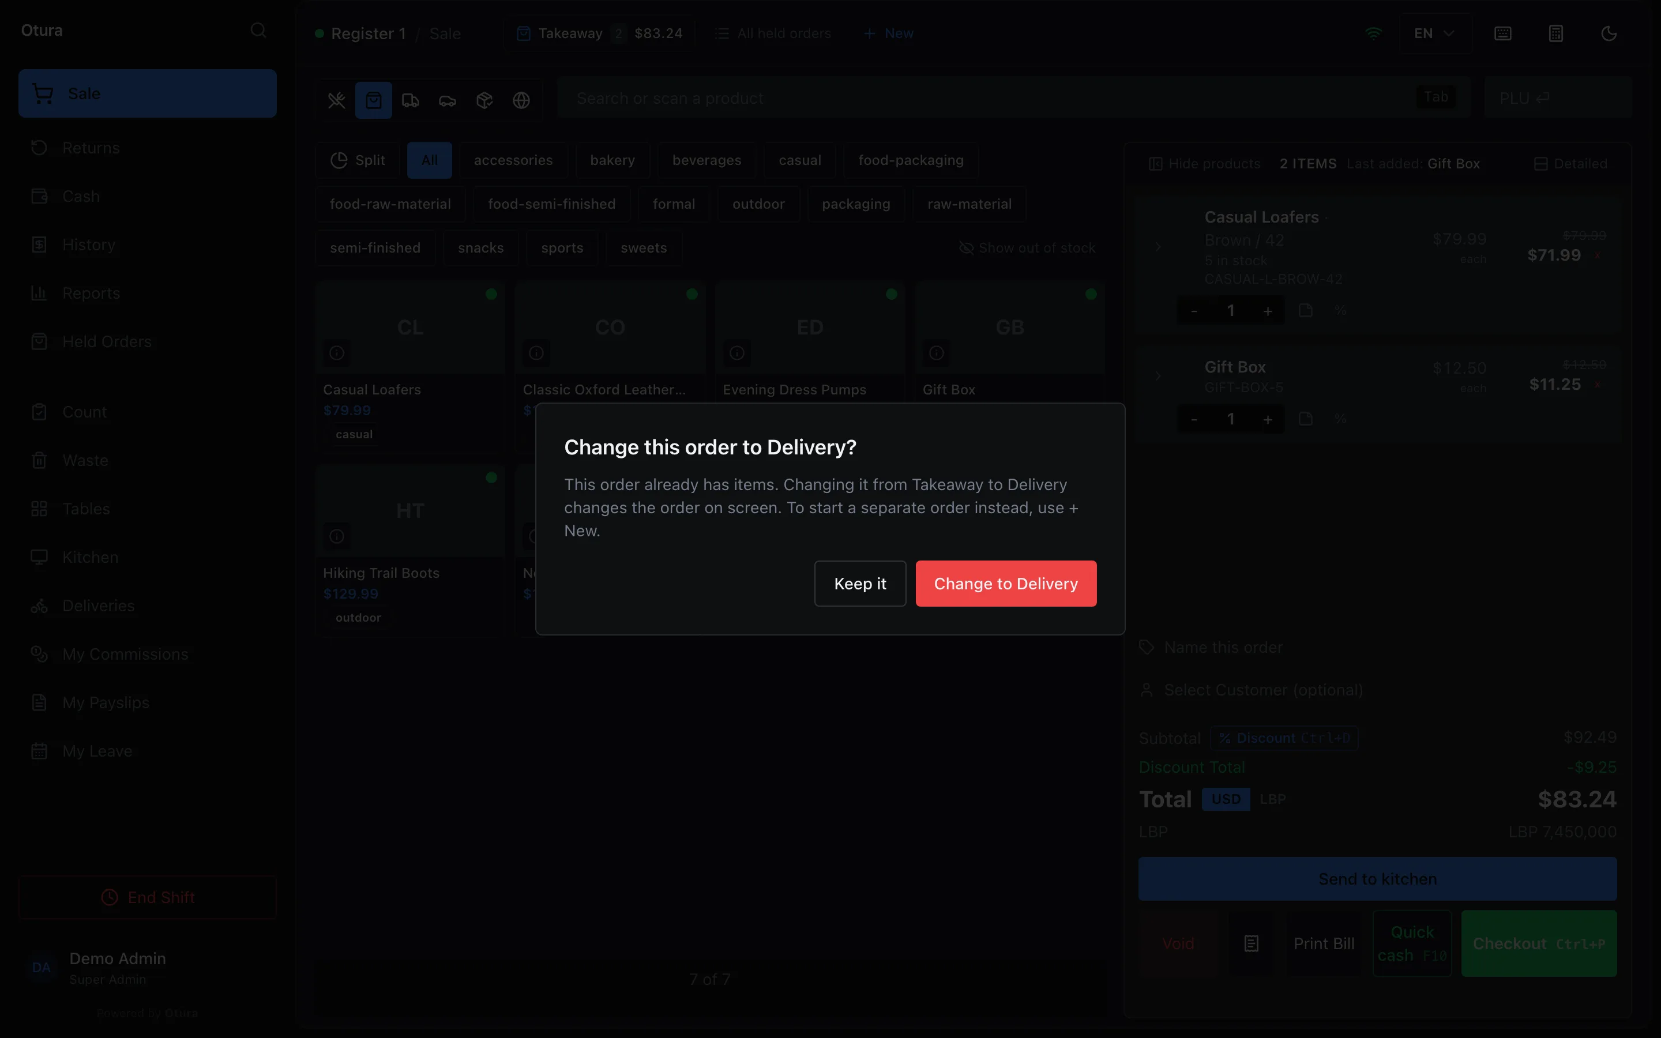Open on-screen keyboard icon in header
The width and height of the screenshot is (1661, 1038).
pos(1502,33)
